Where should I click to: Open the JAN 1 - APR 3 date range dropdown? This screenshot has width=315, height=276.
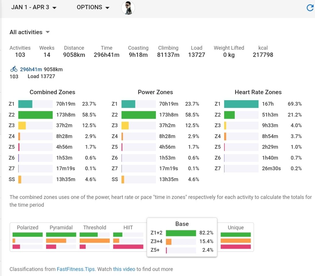click(34, 7)
